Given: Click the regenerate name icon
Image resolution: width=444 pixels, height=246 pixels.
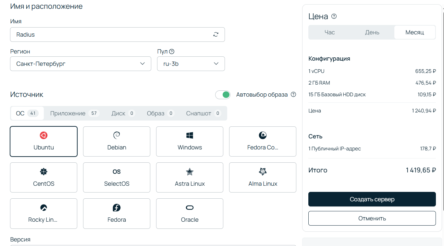Looking at the screenshot, I should click(216, 35).
